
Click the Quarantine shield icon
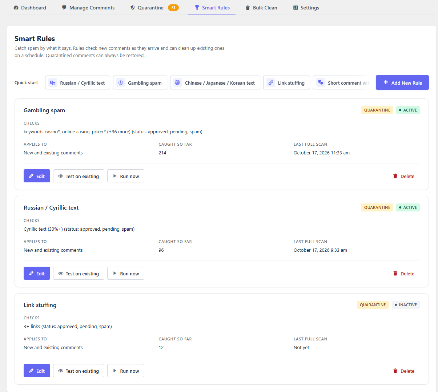point(133,8)
